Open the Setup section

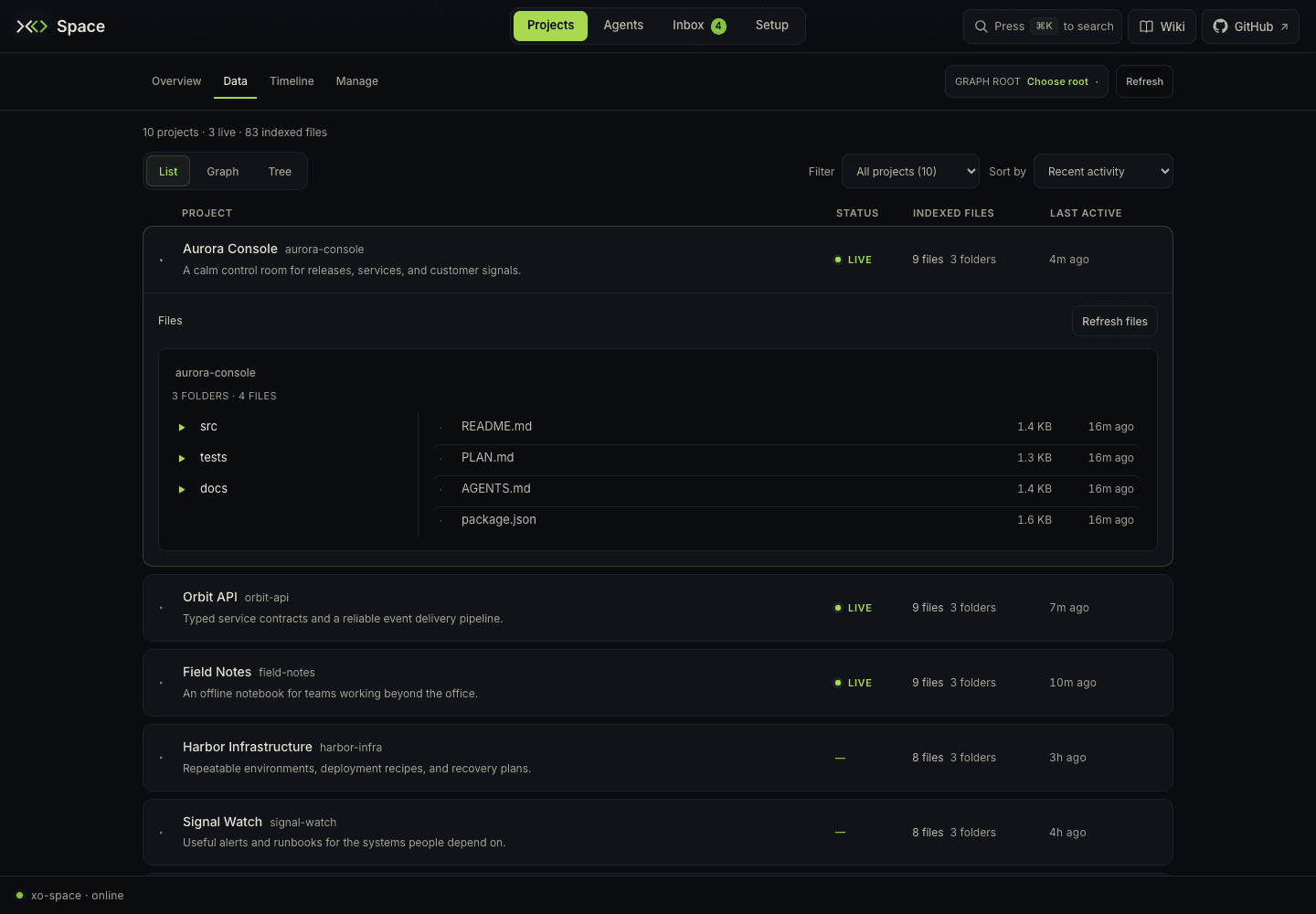[x=772, y=26]
